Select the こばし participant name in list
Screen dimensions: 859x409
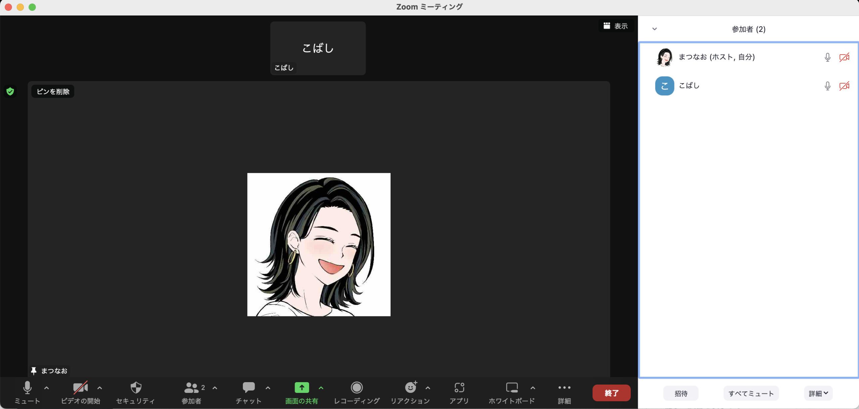pyautogui.click(x=689, y=86)
